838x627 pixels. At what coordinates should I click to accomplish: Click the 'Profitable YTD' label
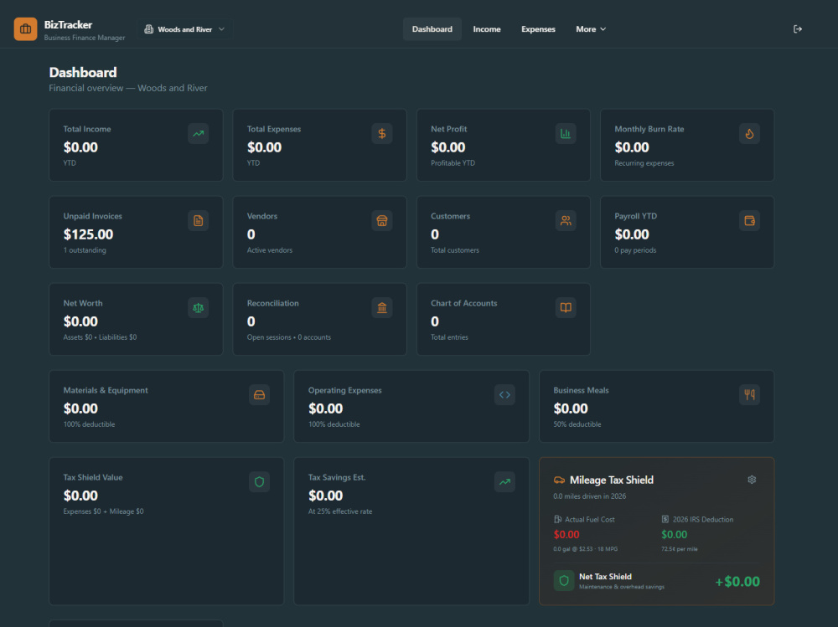tap(453, 163)
